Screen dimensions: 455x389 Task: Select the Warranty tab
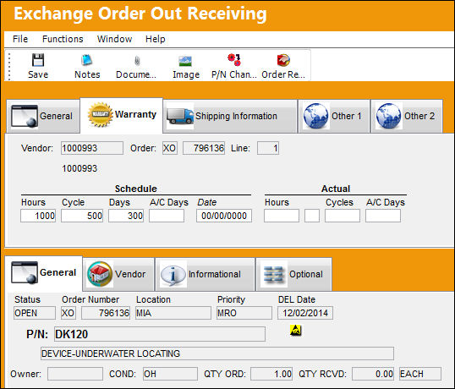pos(122,115)
